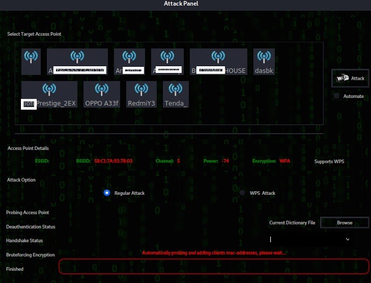Click the Deauthentication Status label
Screen dimensions: 371x283
(31, 226)
